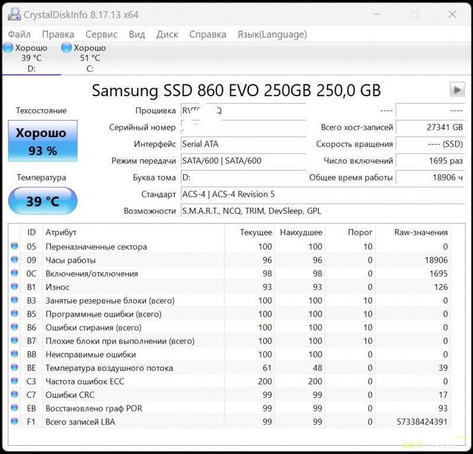The image size is (473, 454).
Task: Click status dot of attribute C7 row
Action: coord(14,394)
